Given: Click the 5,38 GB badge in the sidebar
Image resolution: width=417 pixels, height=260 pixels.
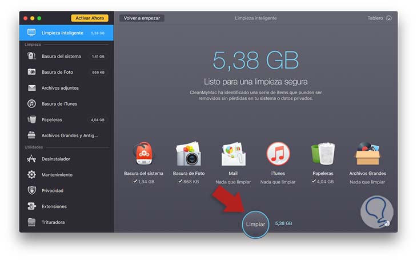Looking at the screenshot, I should coord(98,33).
